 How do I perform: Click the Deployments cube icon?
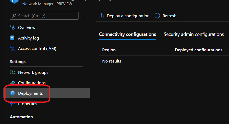(x=12, y=93)
